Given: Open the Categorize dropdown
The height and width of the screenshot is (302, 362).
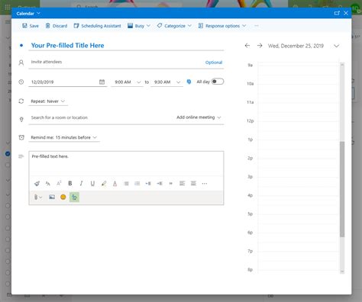Looking at the screenshot, I should pos(174,26).
